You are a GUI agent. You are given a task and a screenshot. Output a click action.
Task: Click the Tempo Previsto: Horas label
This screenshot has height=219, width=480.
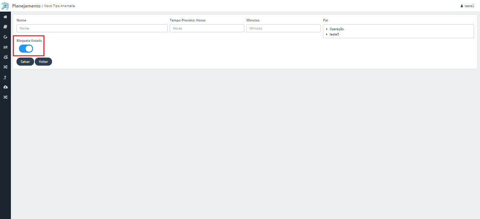[x=188, y=20]
